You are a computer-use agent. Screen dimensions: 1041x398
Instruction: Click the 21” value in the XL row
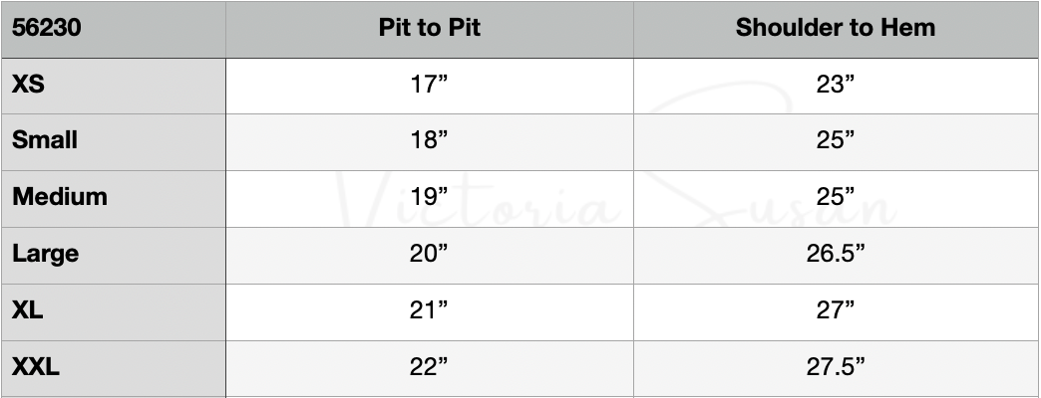tap(430, 311)
